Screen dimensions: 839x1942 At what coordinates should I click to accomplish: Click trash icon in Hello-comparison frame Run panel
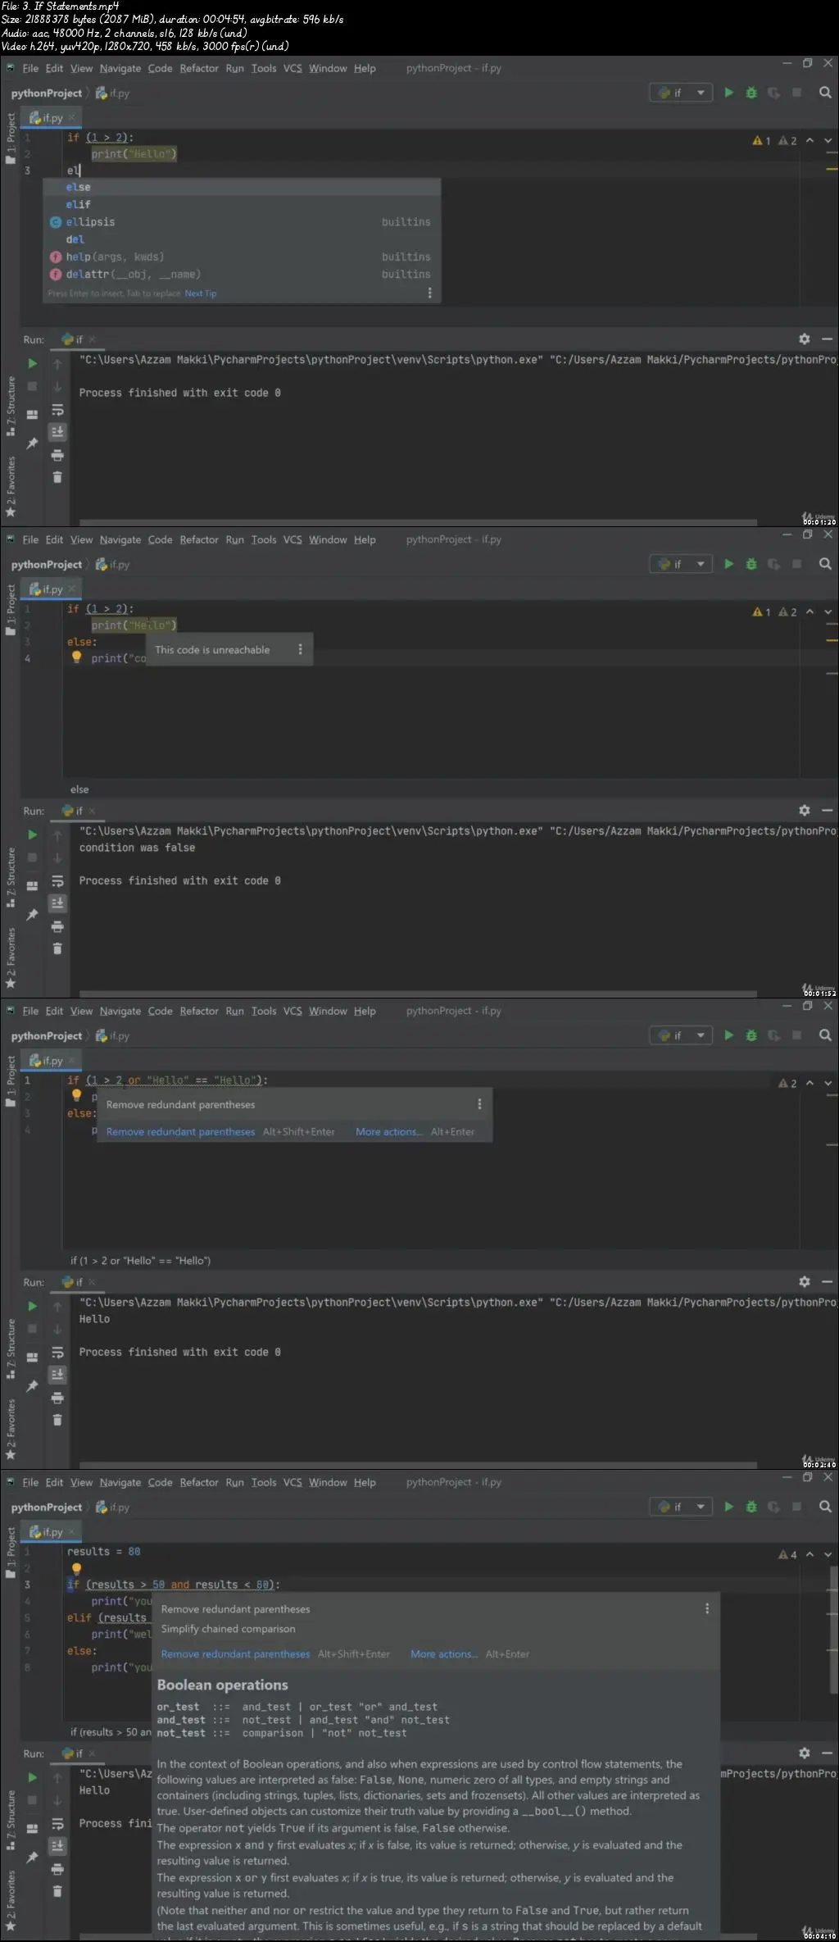pos(57,1420)
